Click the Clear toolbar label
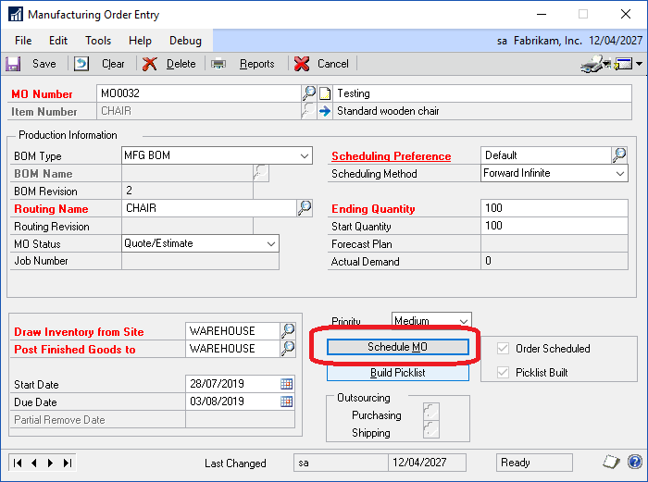This screenshot has height=482, width=648. tap(113, 64)
